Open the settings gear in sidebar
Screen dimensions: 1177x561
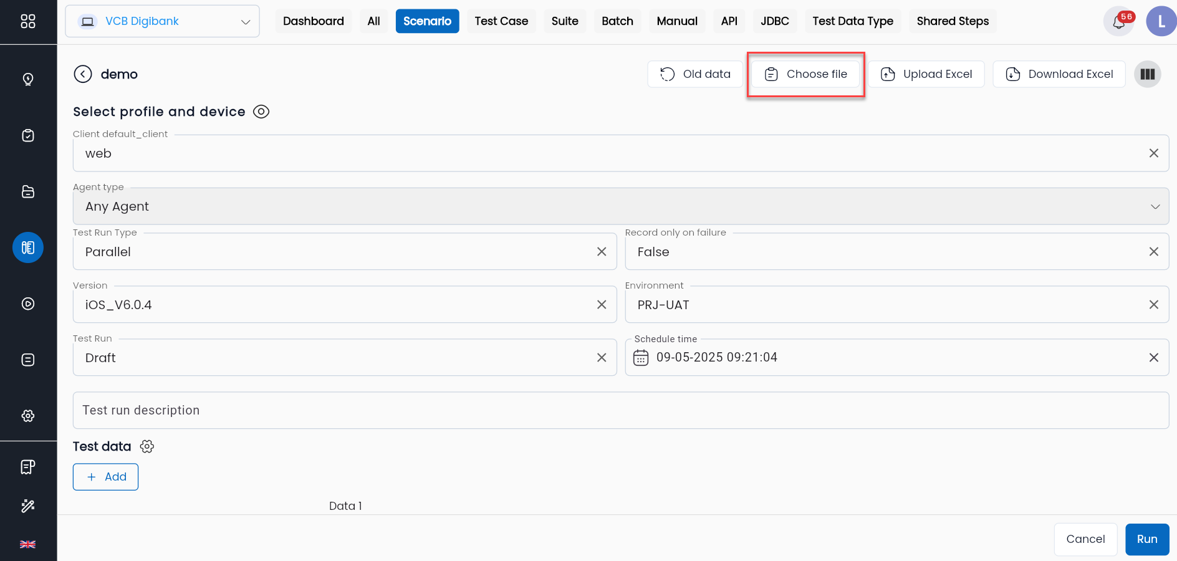pos(28,416)
